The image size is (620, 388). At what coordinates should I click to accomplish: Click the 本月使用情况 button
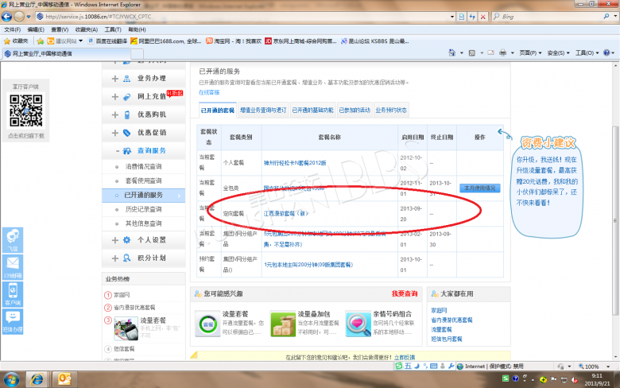click(x=480, y=188)
